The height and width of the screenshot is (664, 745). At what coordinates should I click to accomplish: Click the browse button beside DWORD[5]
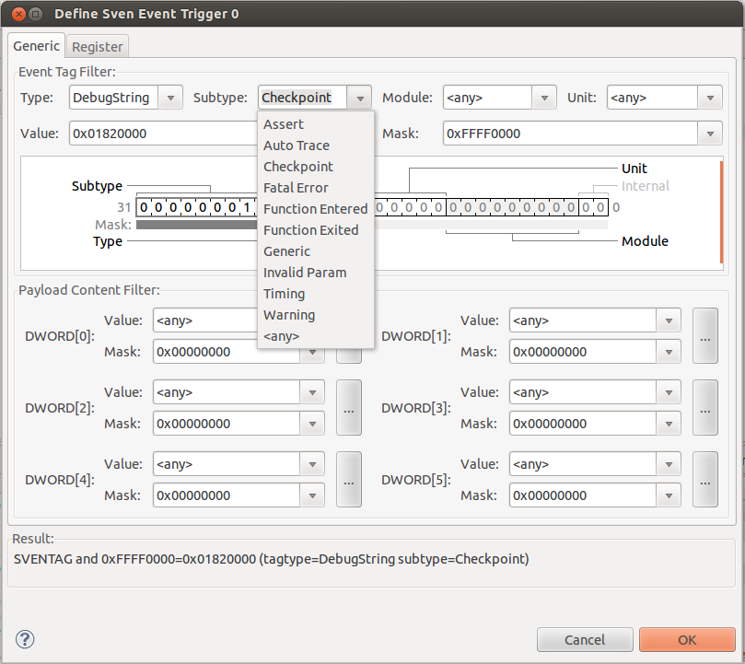point(704,480)
